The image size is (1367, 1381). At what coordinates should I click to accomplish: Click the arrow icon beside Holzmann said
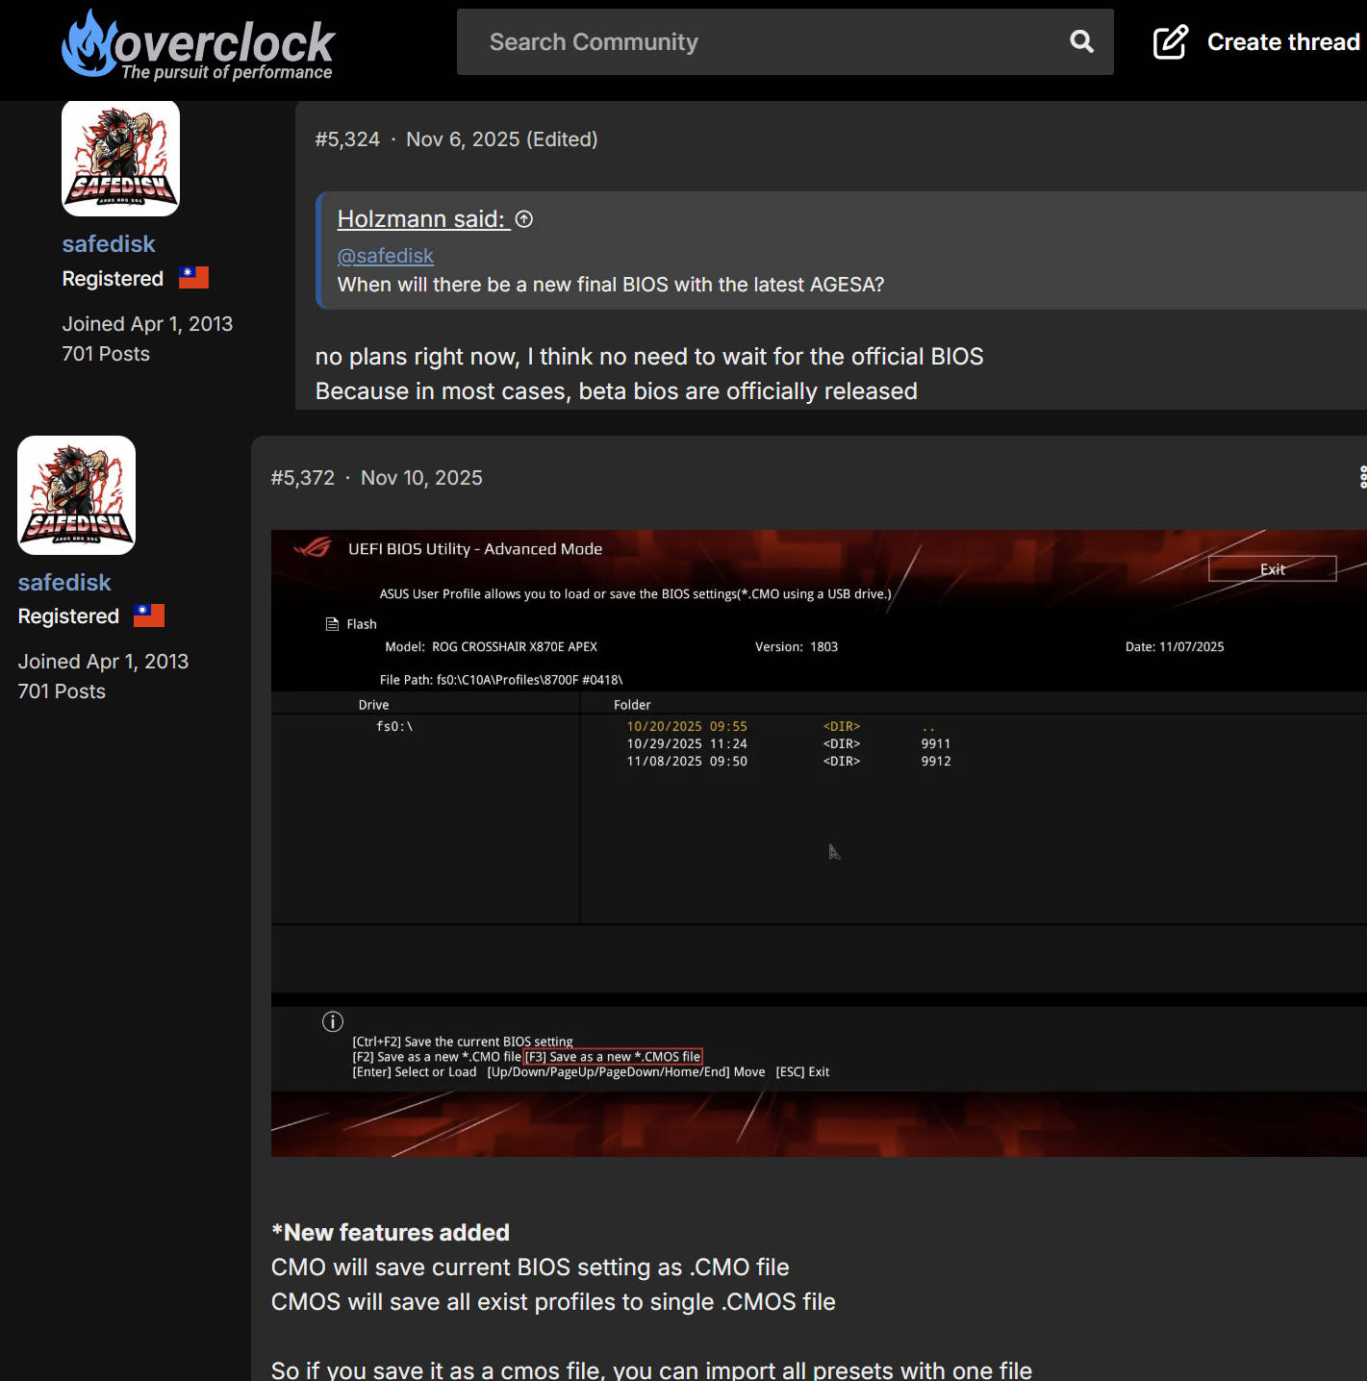(x=524, y=219)
